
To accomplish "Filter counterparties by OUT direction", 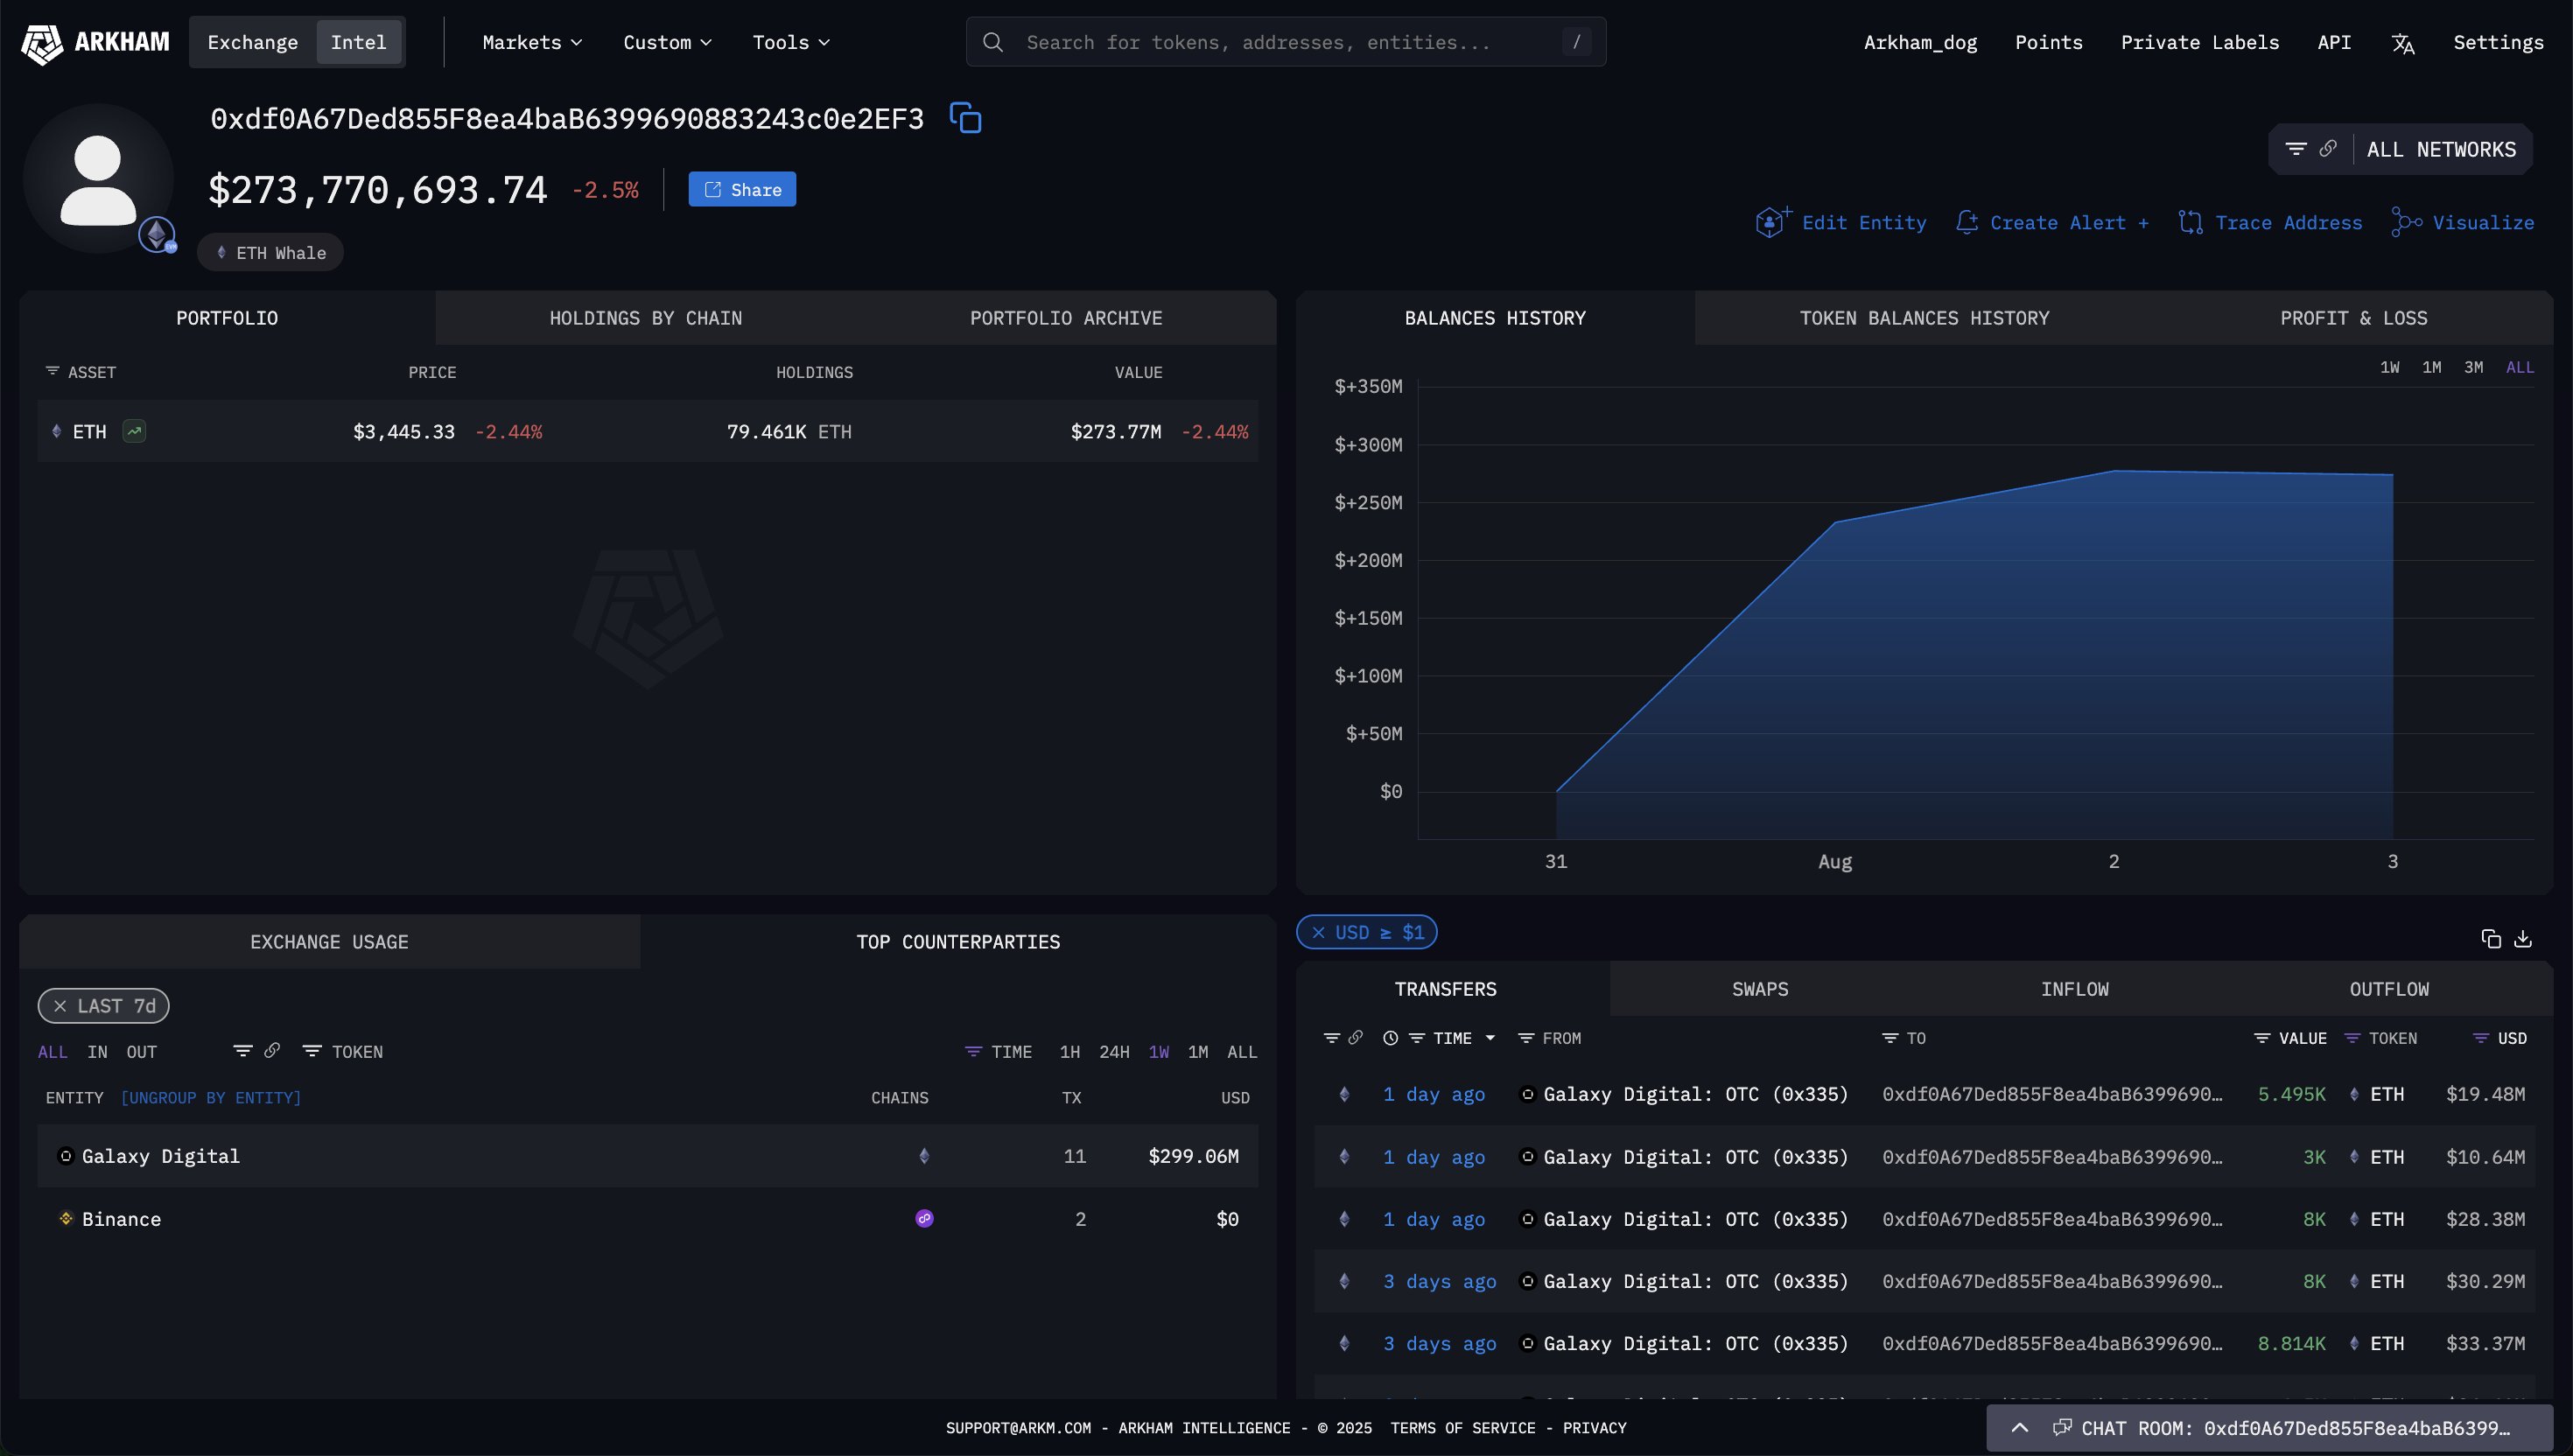I will [x=141, y=1052].
